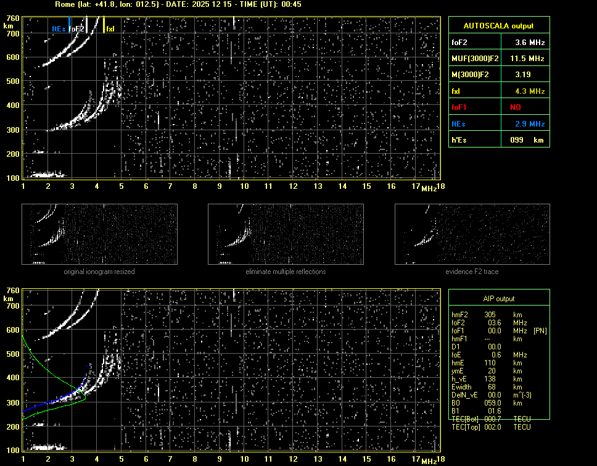Viewport: 597px width, 466px height.
Task: Click the AUTOSCALA output header
Action: click(498, 26)
